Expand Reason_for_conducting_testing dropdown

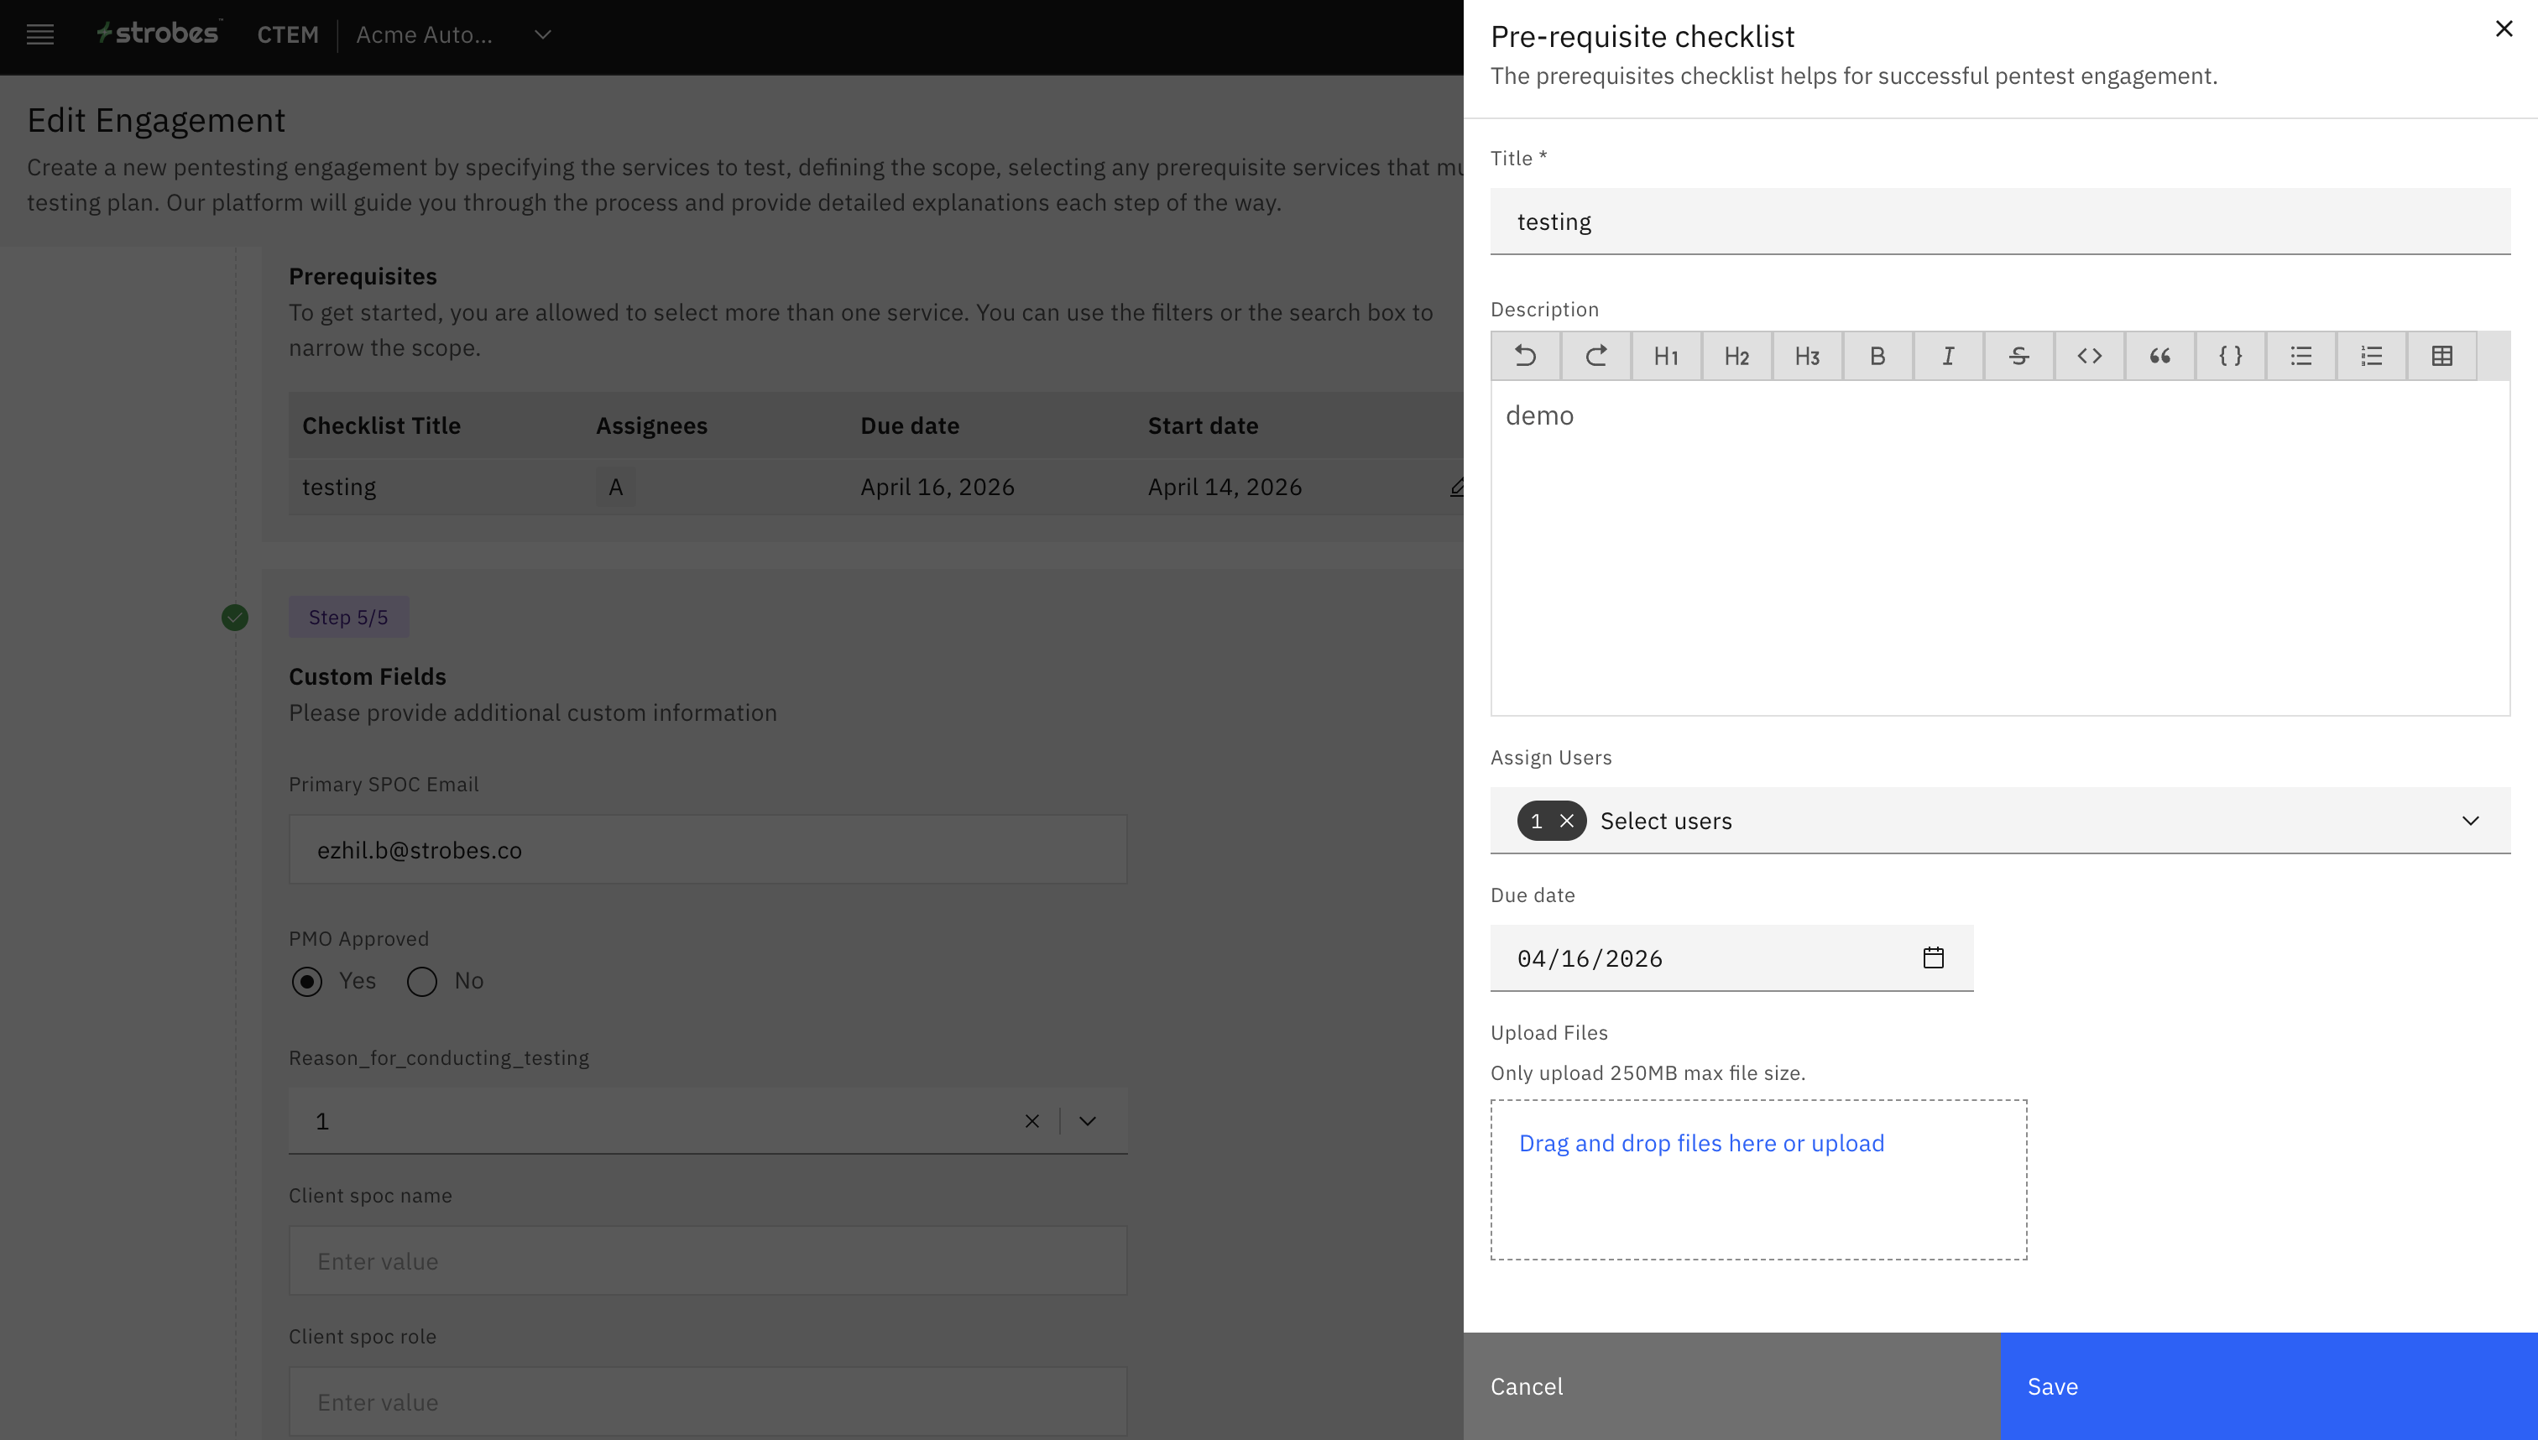(1087, 1120)
